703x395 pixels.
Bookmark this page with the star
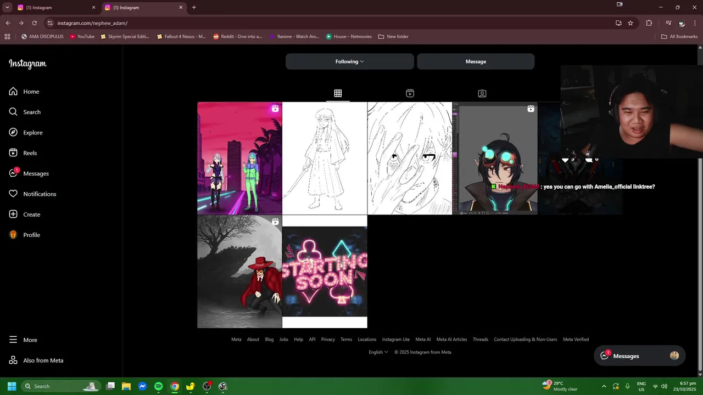[x=631, y=23]
